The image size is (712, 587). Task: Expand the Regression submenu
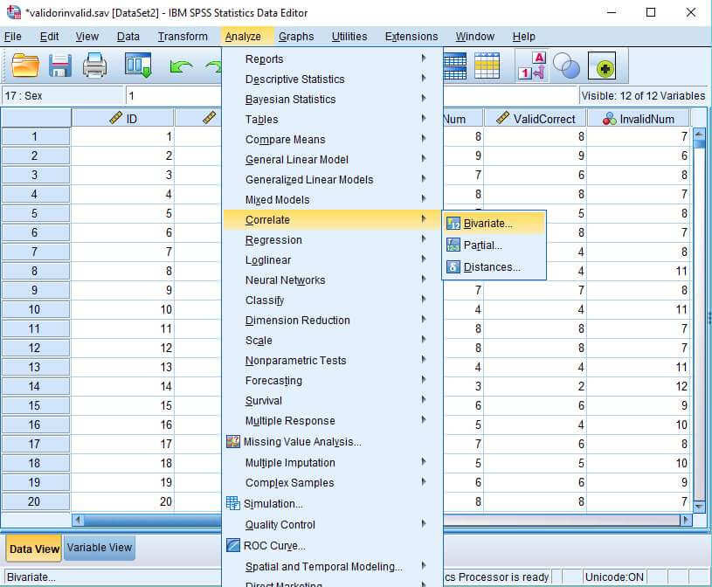423,238
